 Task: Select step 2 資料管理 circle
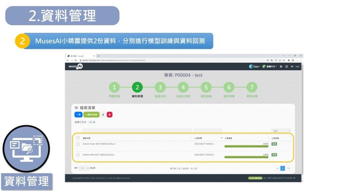(x=137, y=87)
